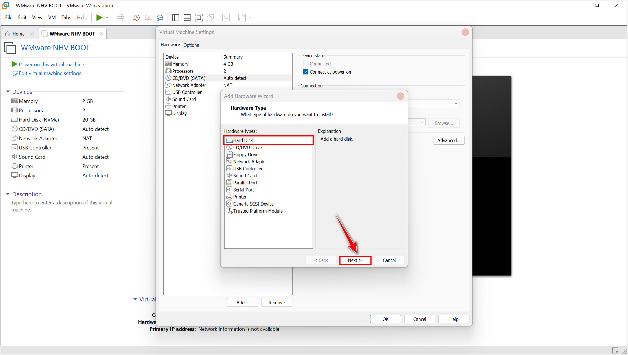The width and height of the screenshot is (628, 355).
Task: Switch to the Options tab
Action: 191,45
